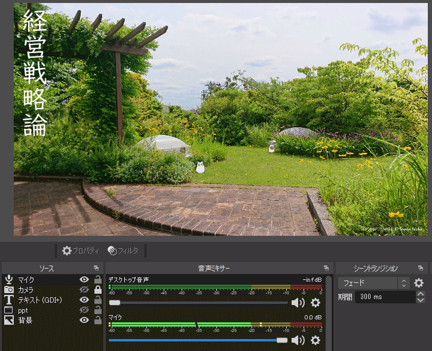432x351 pixels.
Task: Click the デスクトップ音声 level meter
Action: click(216, 287)
